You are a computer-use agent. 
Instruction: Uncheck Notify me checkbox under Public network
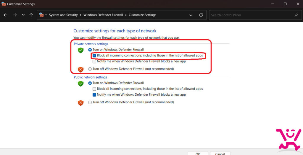94,95
